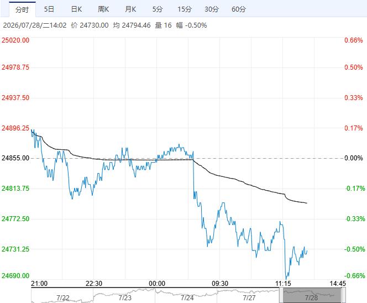Open the 日K daily candlestick tab
The height and width of the screenshot is (303, 367).
(76, 9)
